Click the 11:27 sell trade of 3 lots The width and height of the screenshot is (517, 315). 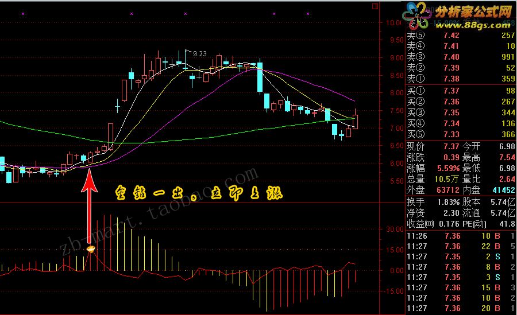click(461, 277)
